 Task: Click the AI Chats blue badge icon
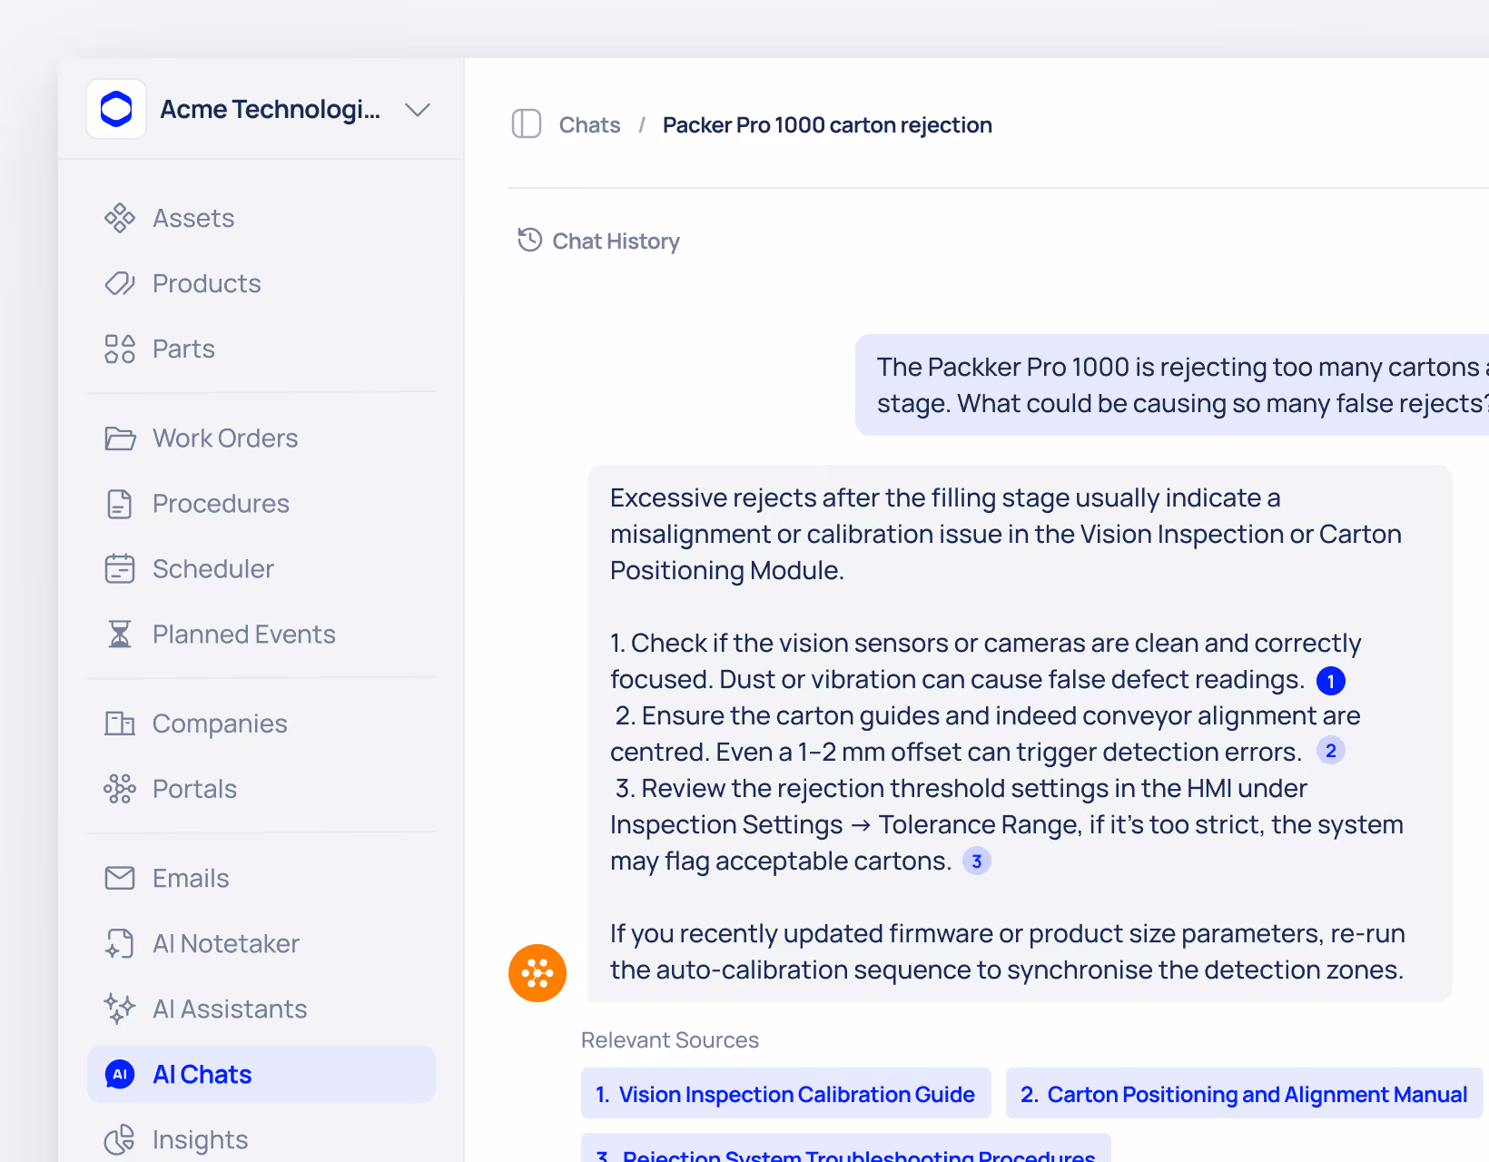pos(120,1074)
